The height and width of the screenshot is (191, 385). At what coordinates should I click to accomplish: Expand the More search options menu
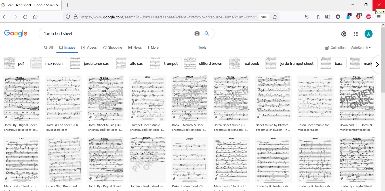tap(153, 48)
